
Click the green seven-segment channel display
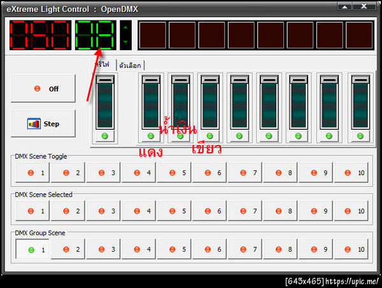(95, 35)
